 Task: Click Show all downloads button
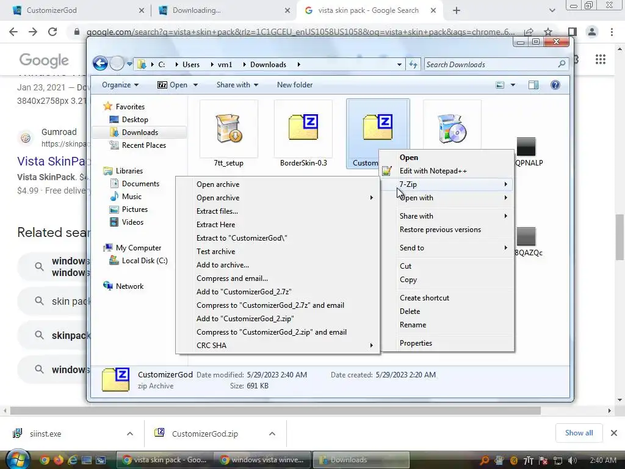point(579,433)
